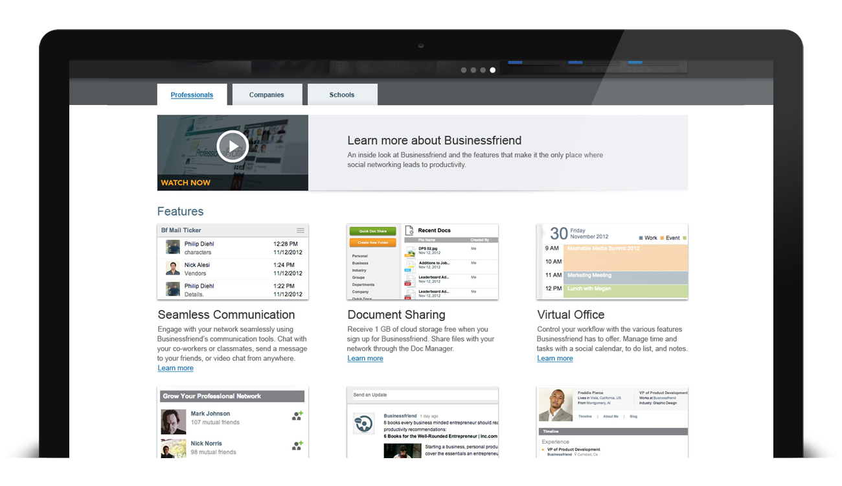The width and height of the screenshot is (842, 486).
Task: Open Mark Johnson's name link
Action: (x=210, y=413)
